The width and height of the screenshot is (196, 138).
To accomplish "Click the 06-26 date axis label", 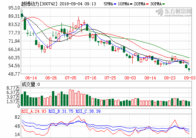I will coord(51,78).
